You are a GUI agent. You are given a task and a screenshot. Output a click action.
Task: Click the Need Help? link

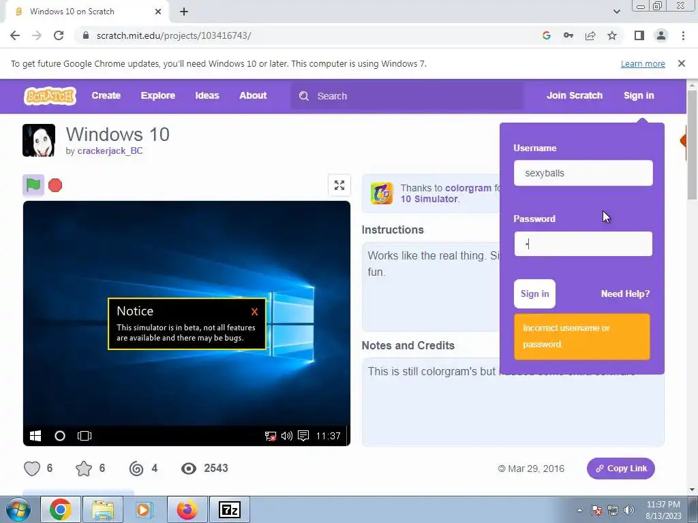tap(625, 294)
